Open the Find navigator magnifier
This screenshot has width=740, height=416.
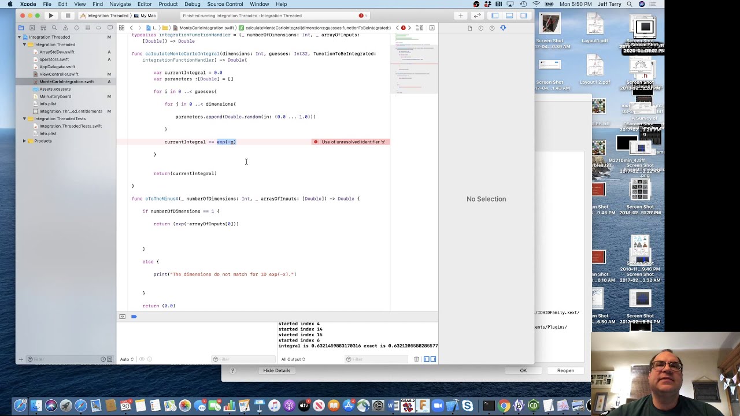point(54,28)
